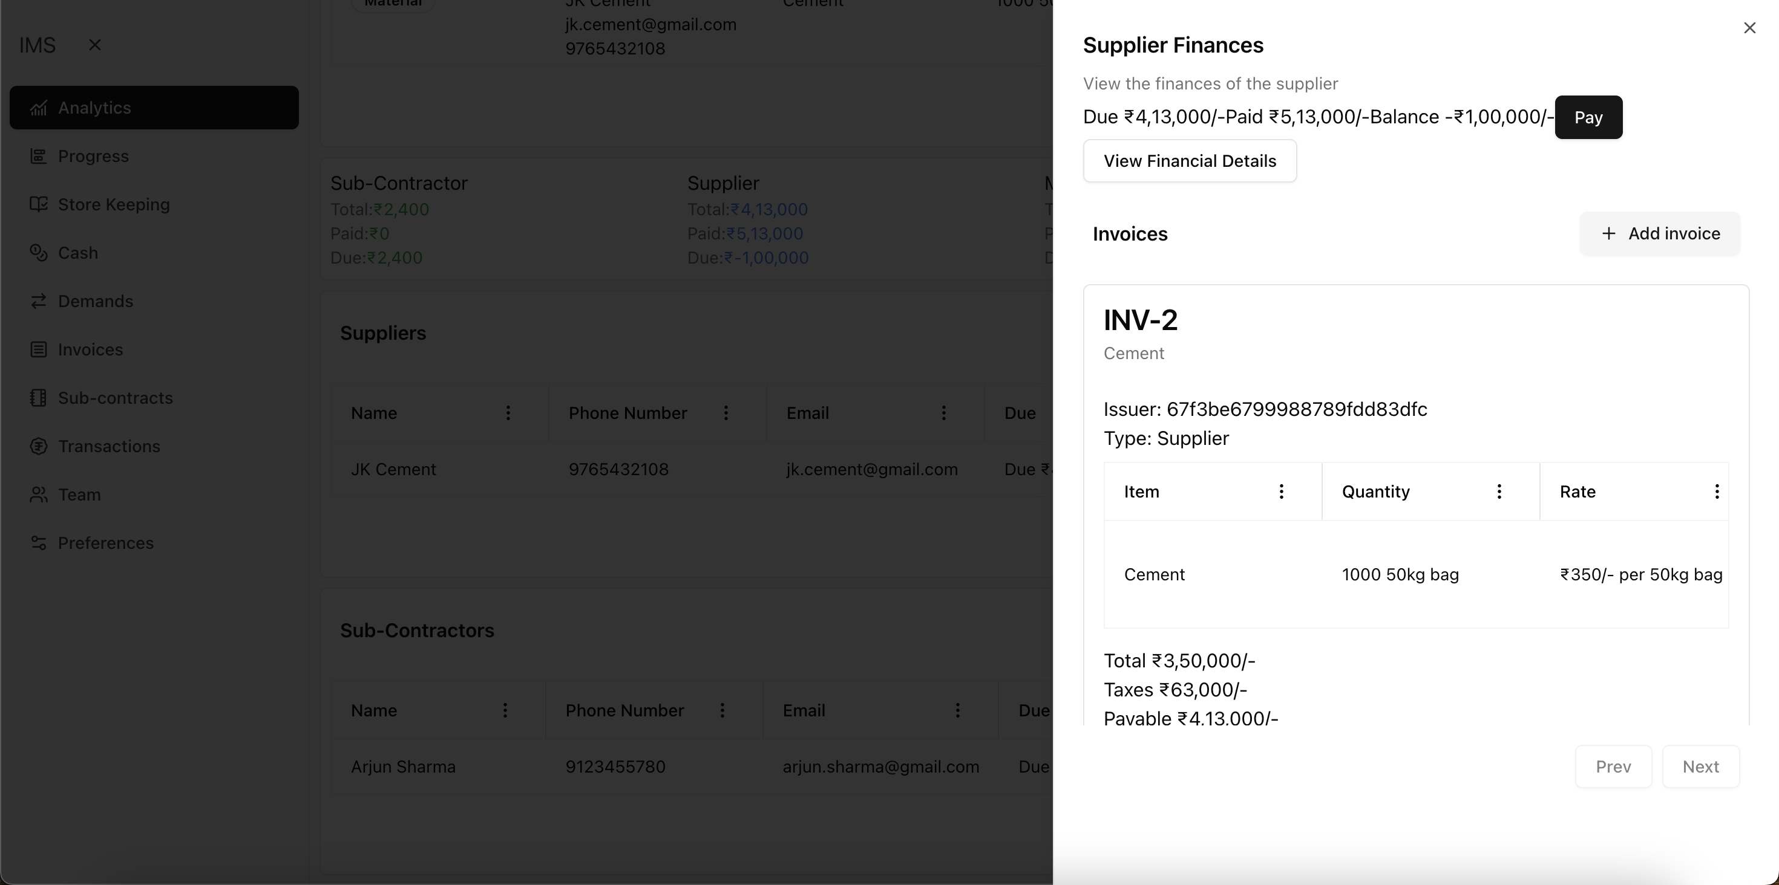1779x885 pixels.
Task: Click the Progress icon in sidebar
Action: tap(39, 156)
